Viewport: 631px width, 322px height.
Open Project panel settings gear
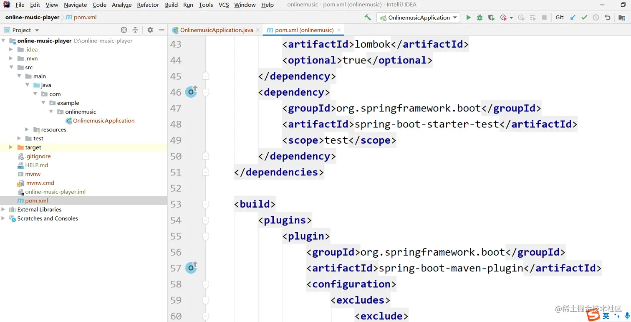pos(150,30)
